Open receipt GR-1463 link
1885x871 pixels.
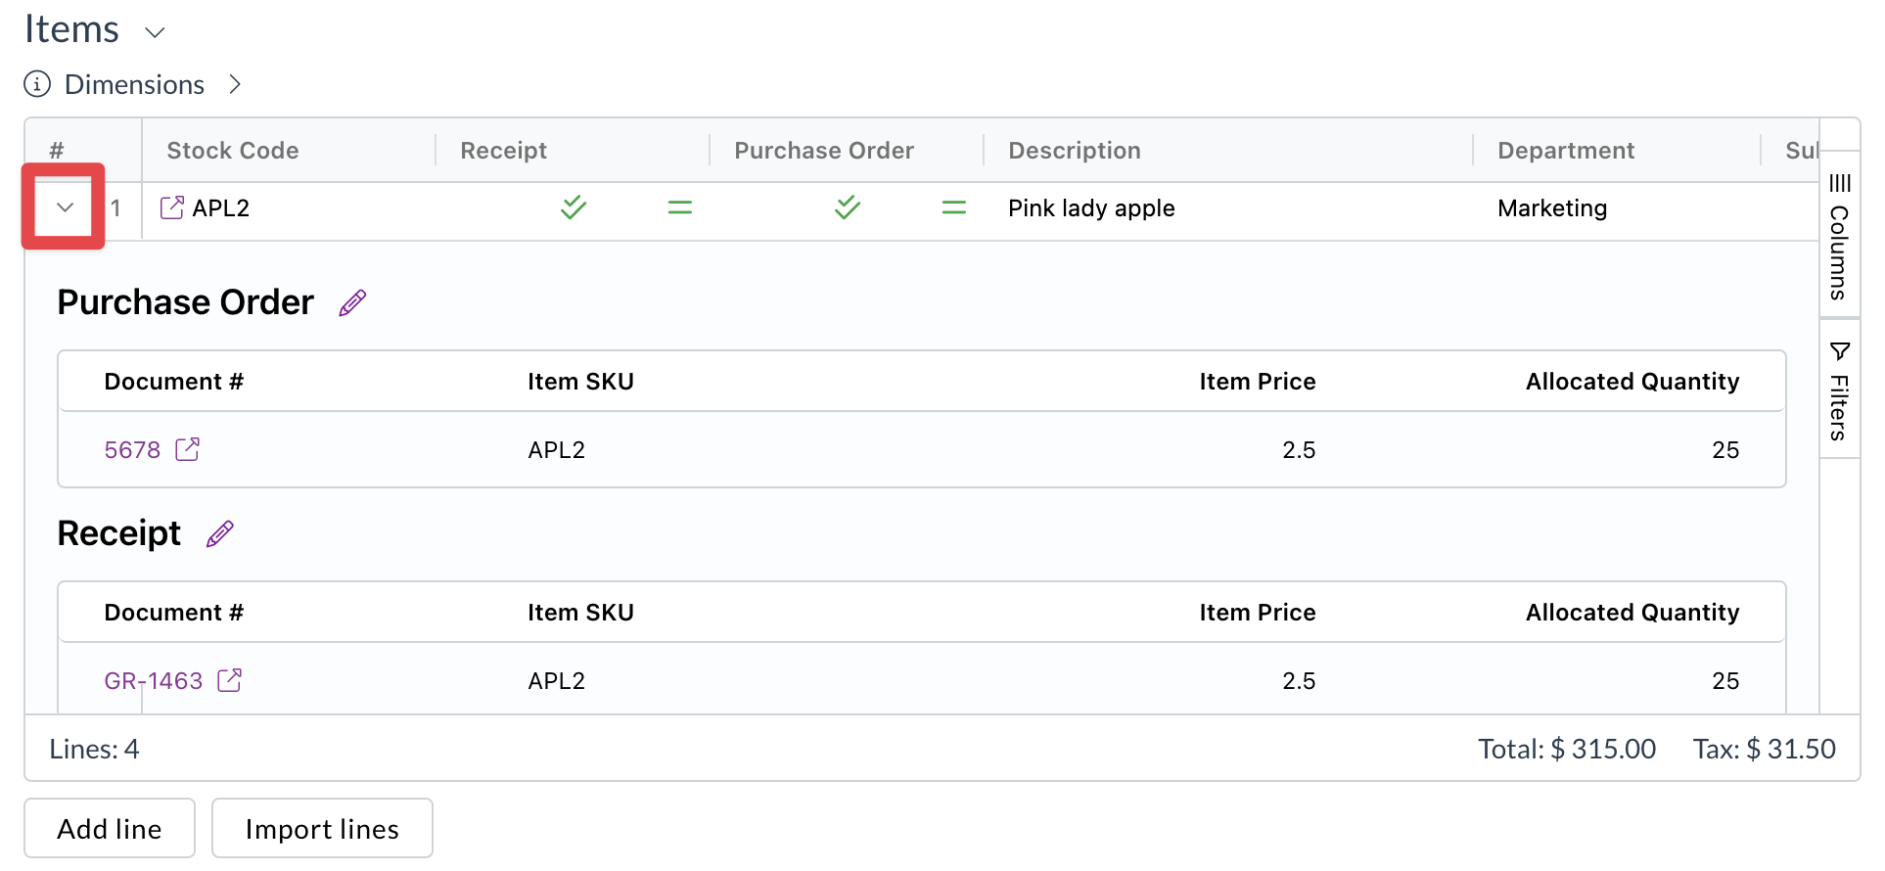coord(154,681)
